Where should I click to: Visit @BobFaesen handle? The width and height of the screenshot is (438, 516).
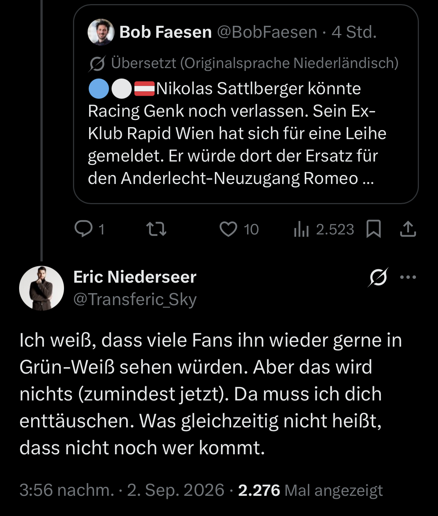tap(267, 32)
